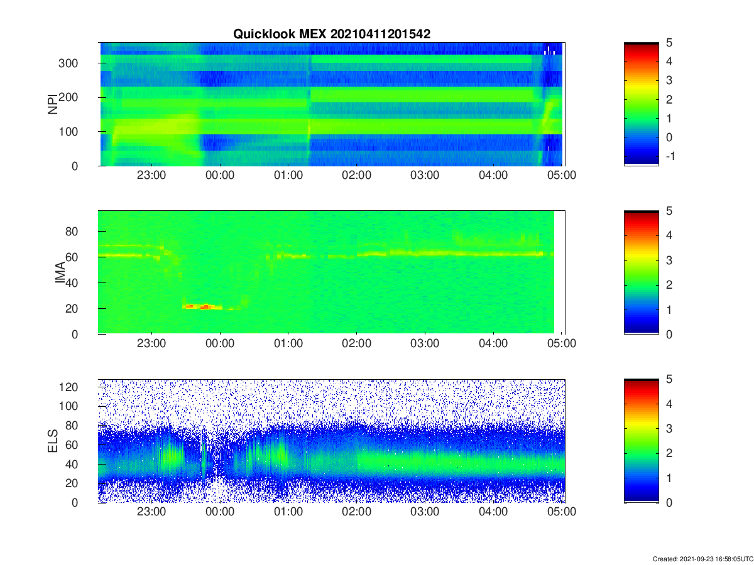The height and width of the screenshot is (565, 754).
Task: Select the NPI y-axis label
Action: point(53,104)
